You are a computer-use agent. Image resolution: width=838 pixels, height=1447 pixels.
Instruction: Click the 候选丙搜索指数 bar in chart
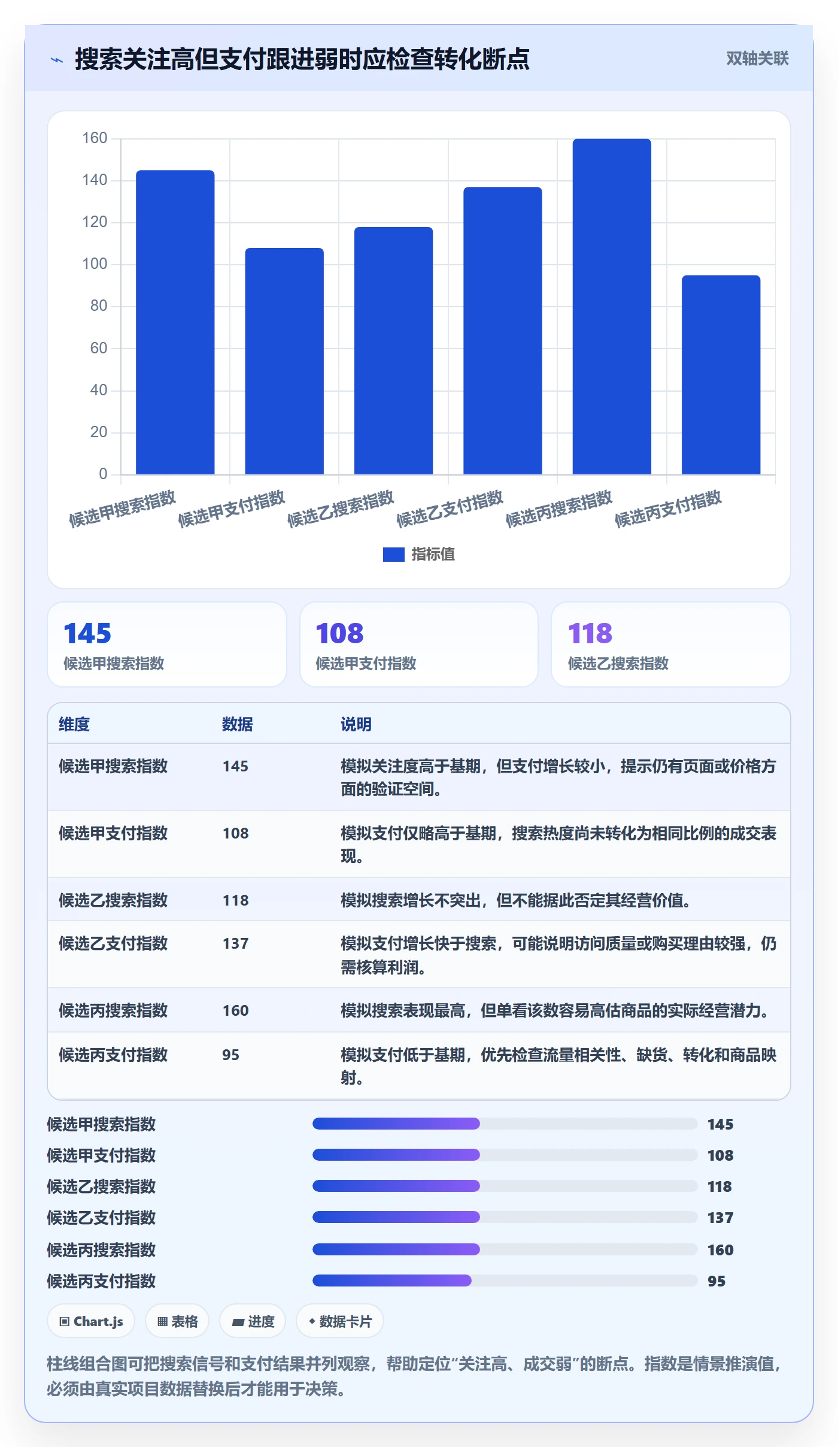tap(612, 307)
